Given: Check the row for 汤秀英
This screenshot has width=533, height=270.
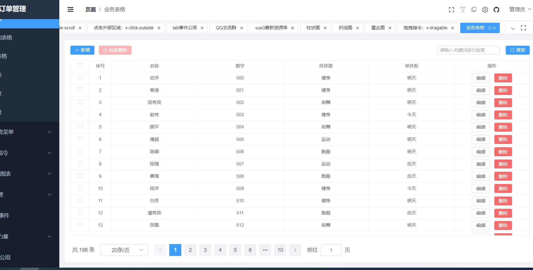Looking at the screenshot, I should pos(80,102).
